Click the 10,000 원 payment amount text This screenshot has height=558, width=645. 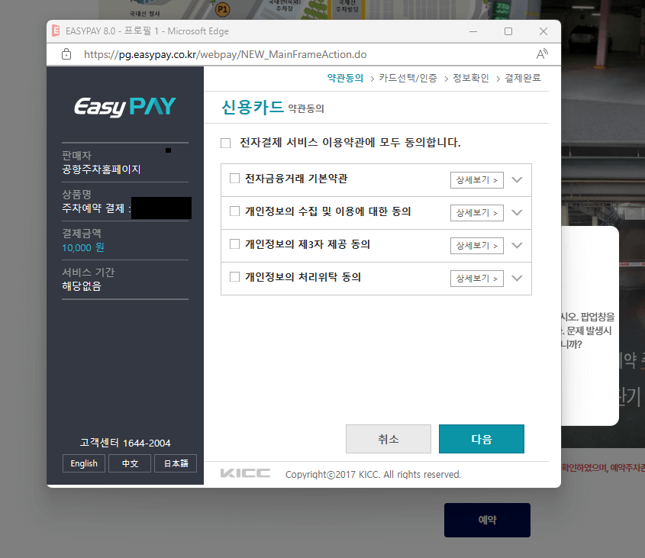click(x=83, y=248)
